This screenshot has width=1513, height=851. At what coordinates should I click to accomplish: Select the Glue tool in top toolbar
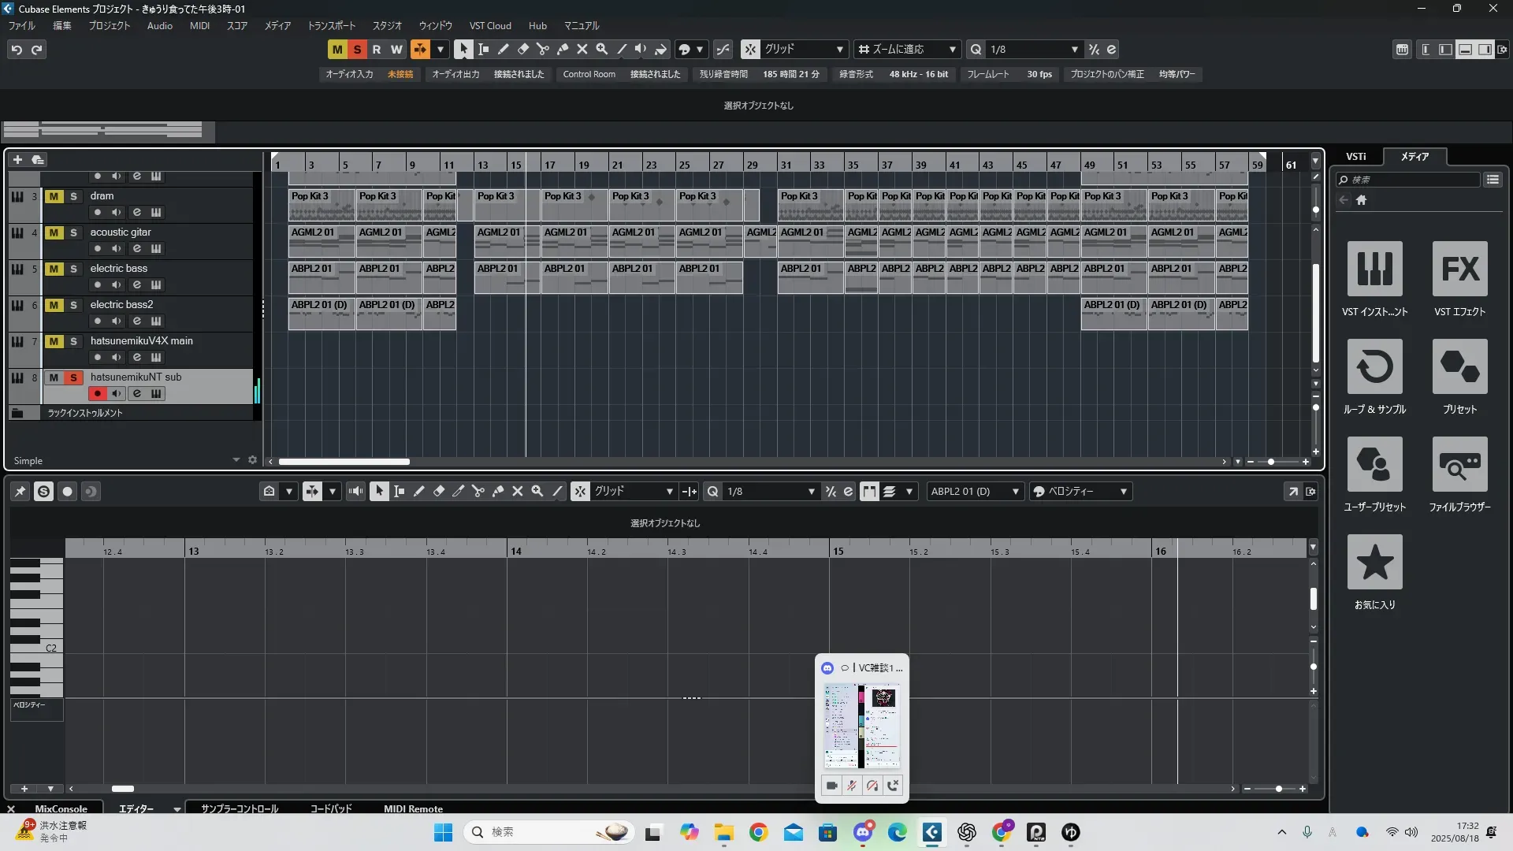563,49
